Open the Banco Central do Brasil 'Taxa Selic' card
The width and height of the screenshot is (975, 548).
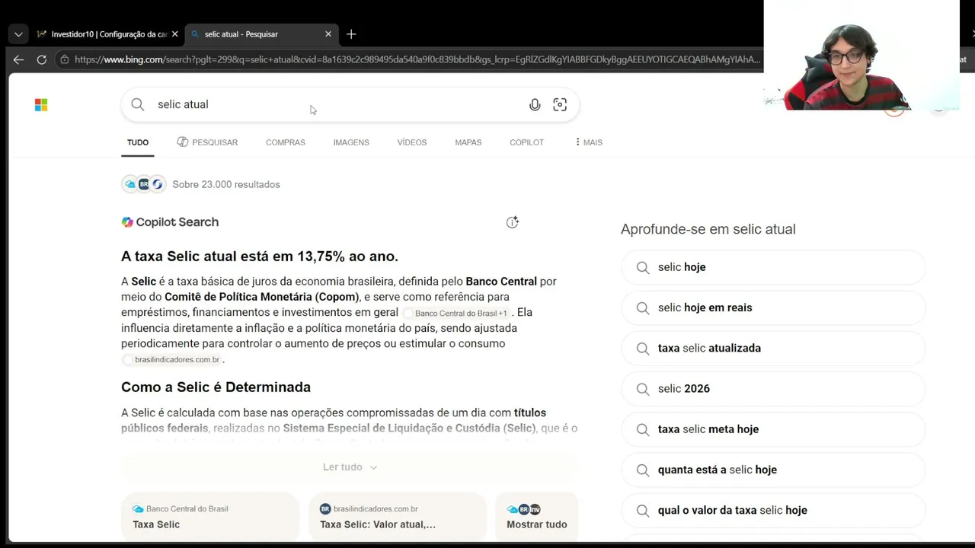coord(210,517)
